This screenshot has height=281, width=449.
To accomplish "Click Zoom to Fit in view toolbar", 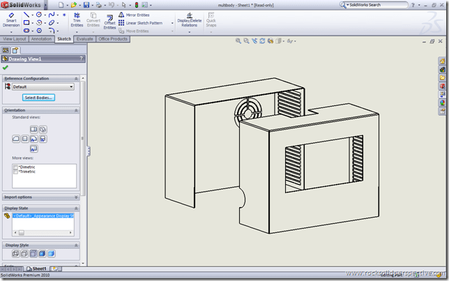I will (x=238, y=41).
